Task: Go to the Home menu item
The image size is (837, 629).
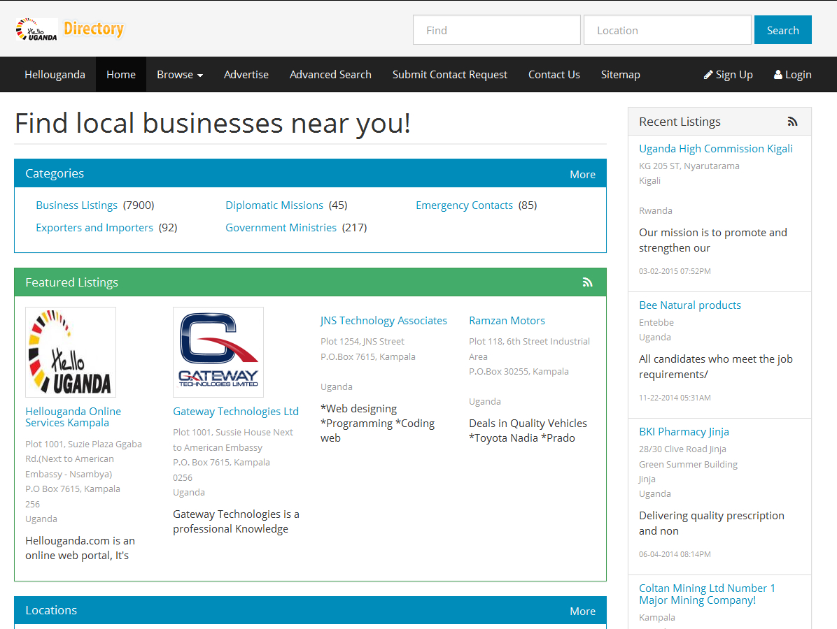Action: point(121,75)
